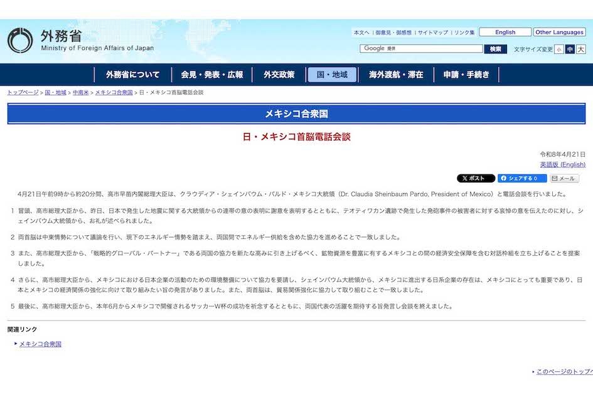Open the 国・地域 navigation tab
Image resolution: width=593 pixels, height=395 pixels.
pos(333,73)
